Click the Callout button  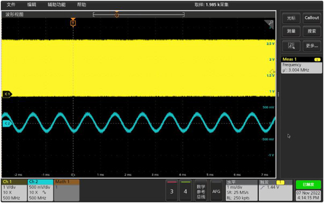pos(312,18)
